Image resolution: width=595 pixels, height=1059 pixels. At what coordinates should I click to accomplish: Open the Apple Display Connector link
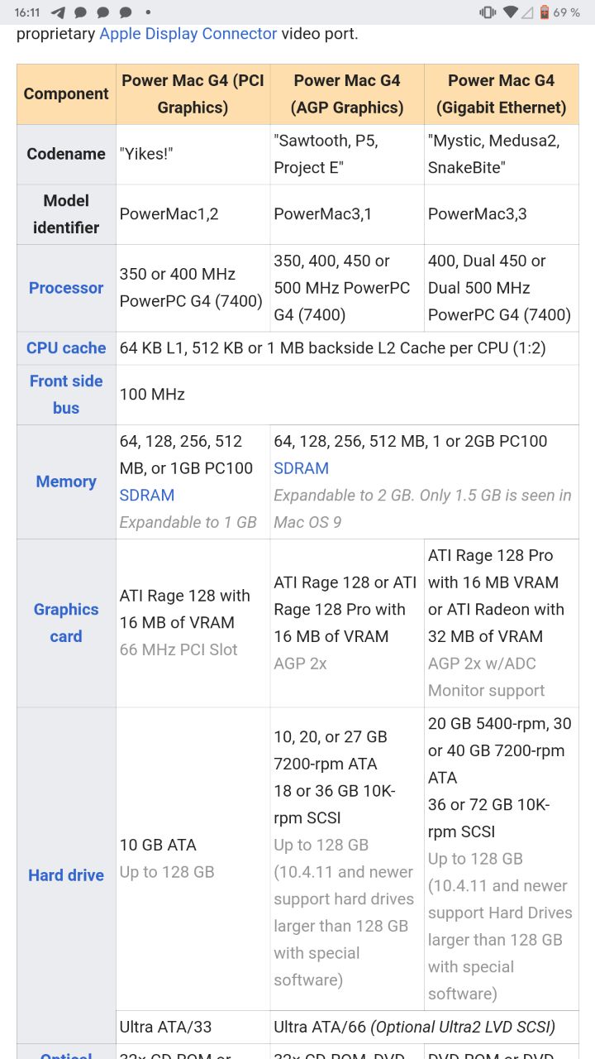tap(188, 34)
